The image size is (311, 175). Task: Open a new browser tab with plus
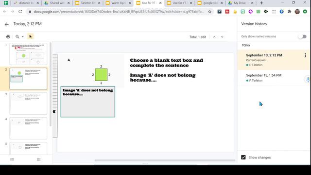click(x=261, y=3)
